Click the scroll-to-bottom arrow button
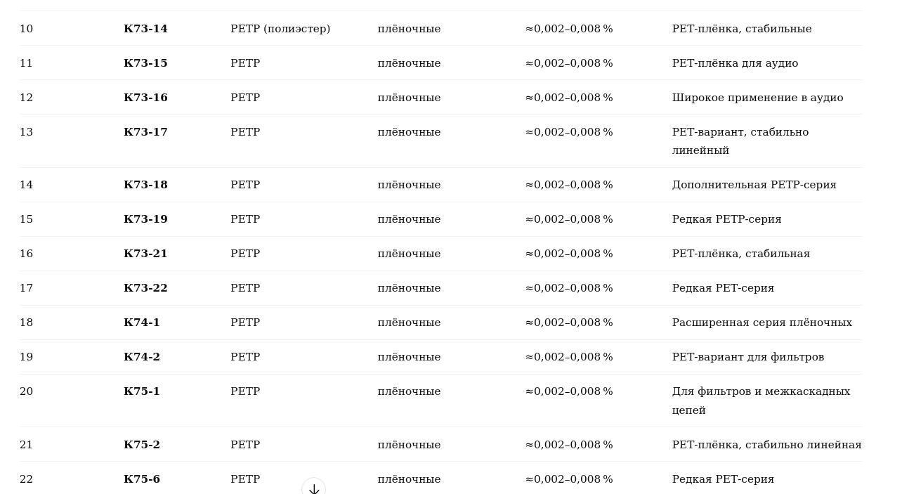This screenshot has height=494, width=902. pos(313,488)
